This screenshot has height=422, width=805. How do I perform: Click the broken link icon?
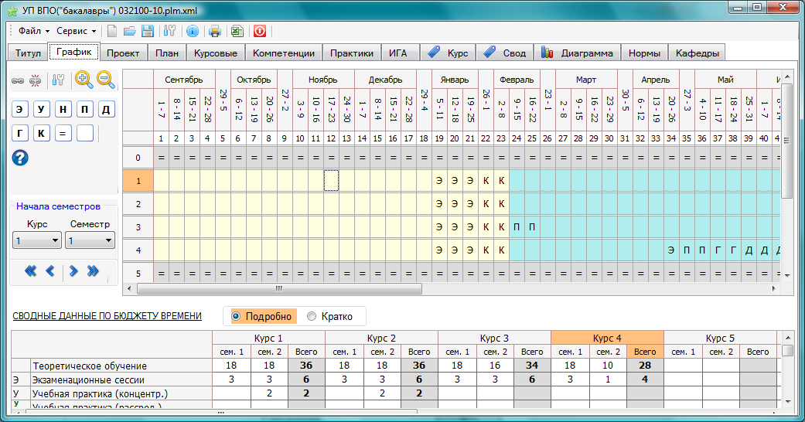(x=35, y=80)
